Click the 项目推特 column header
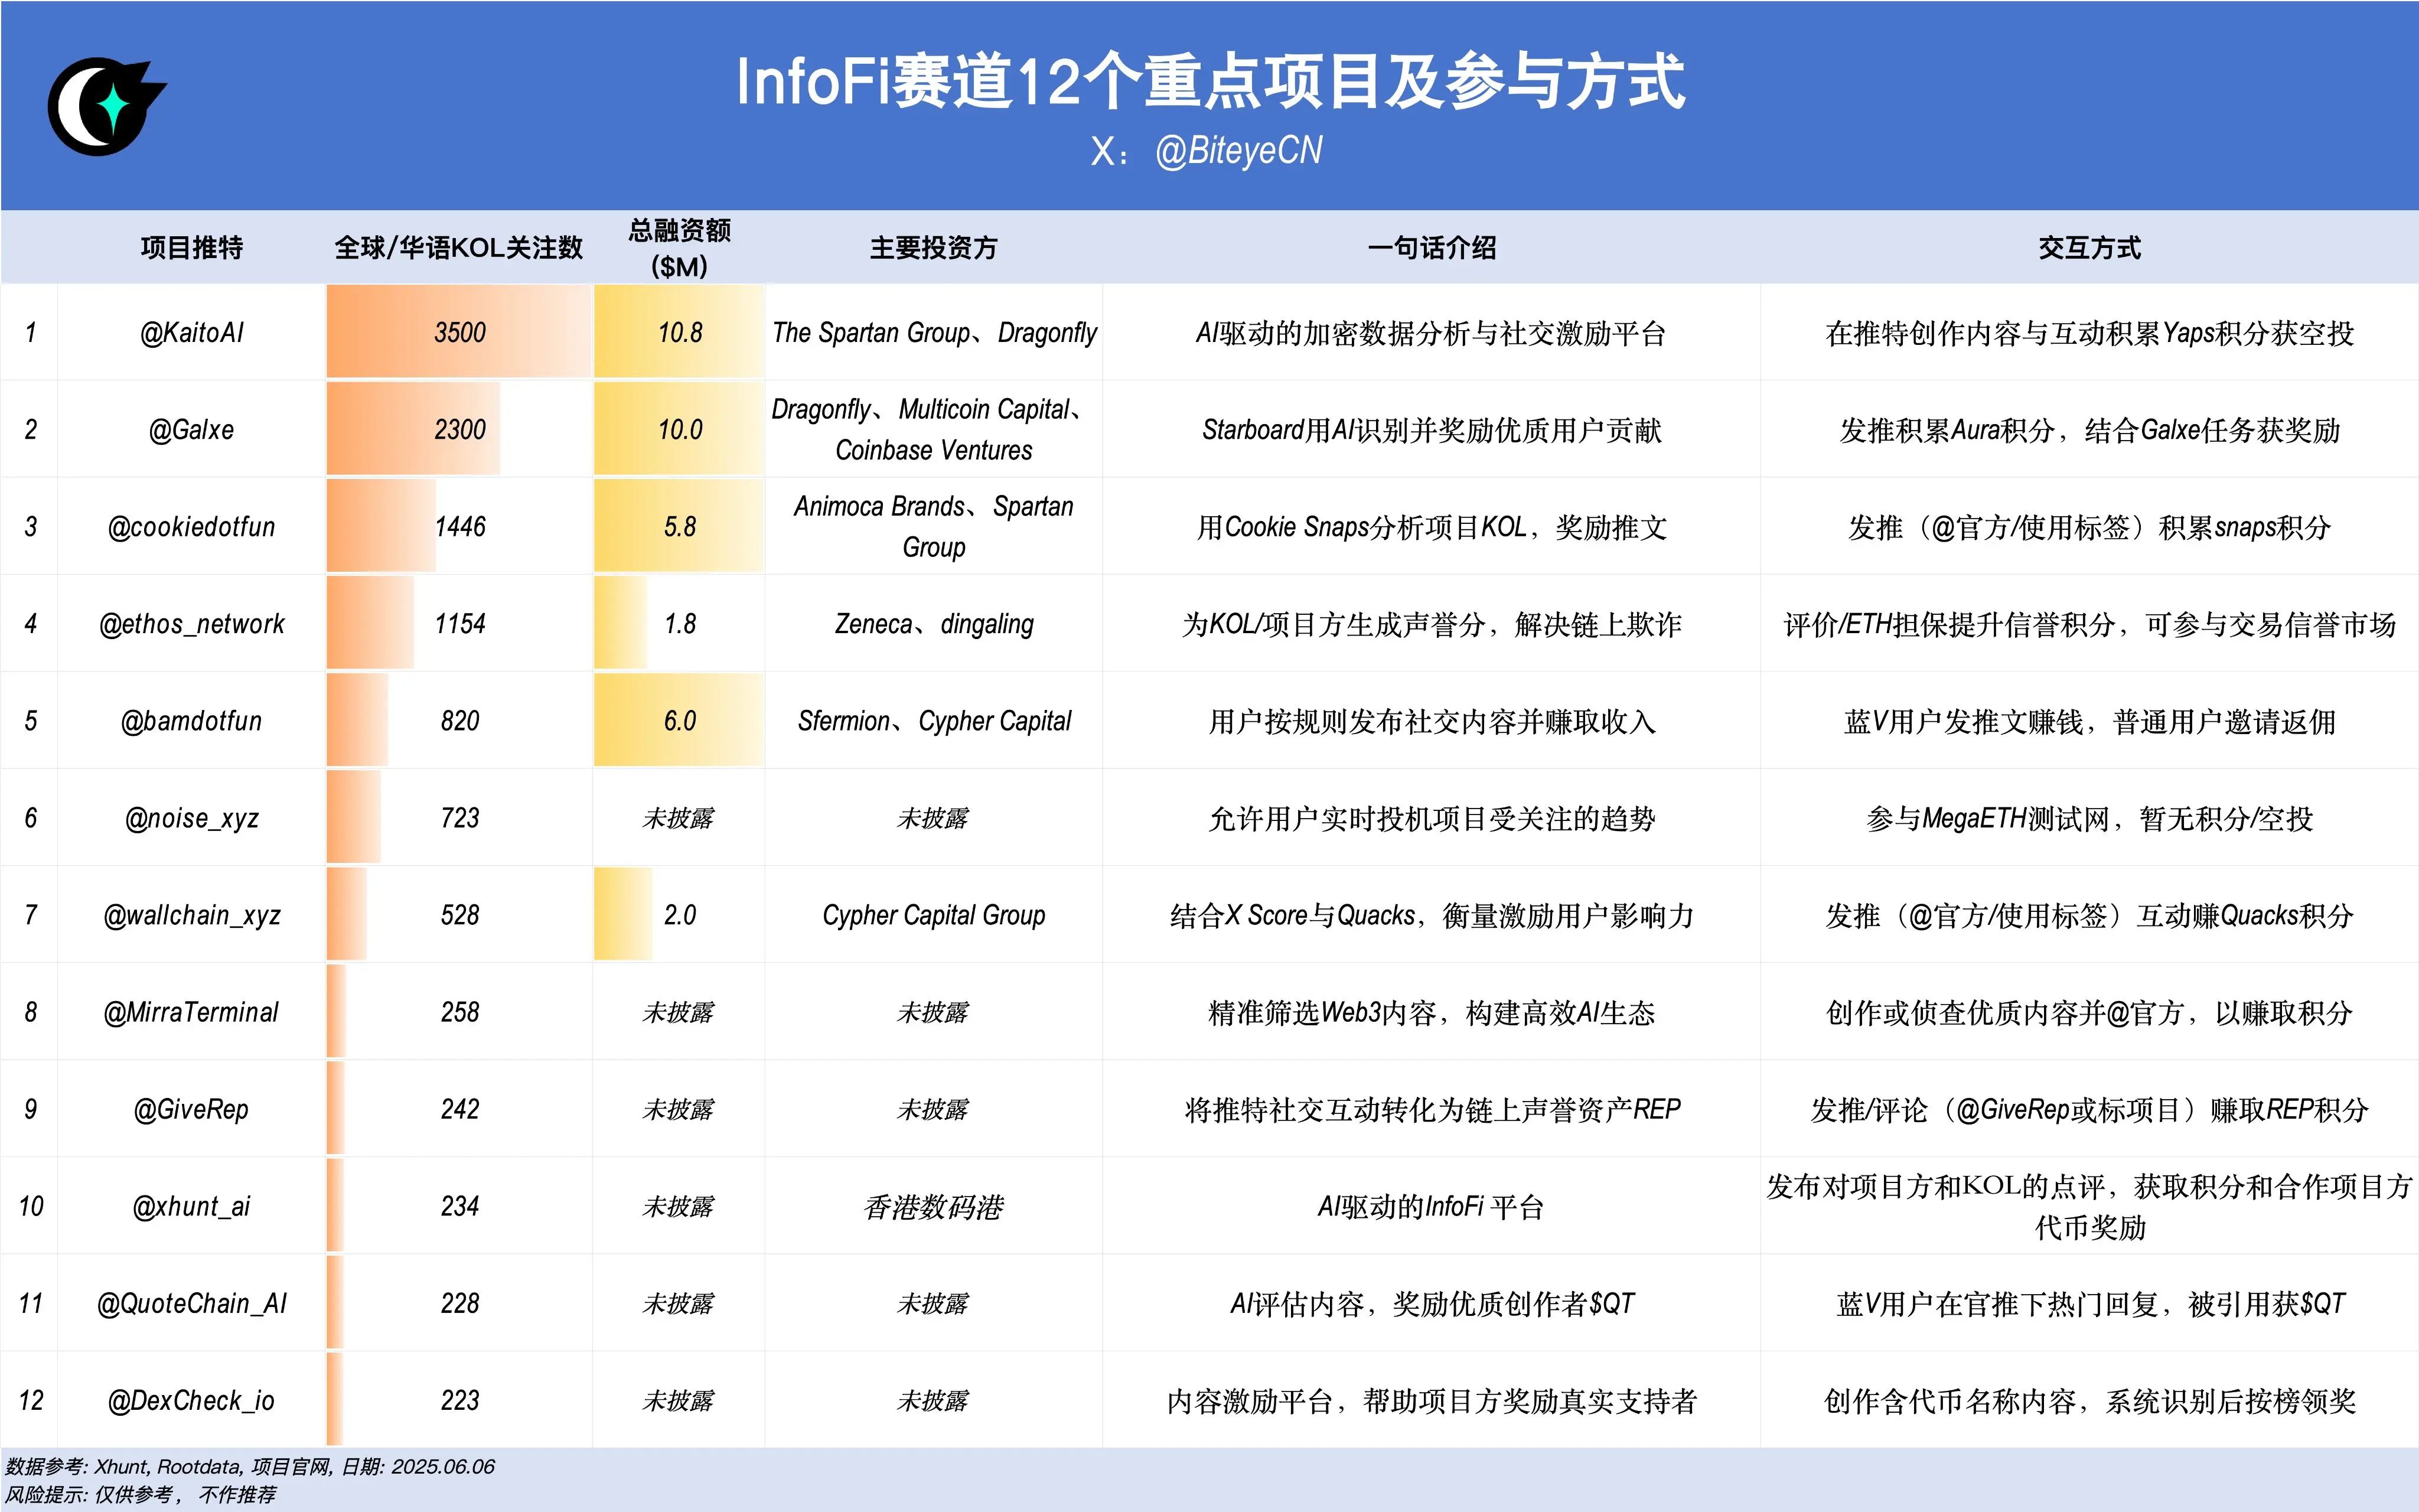This screenshot has width=2419, height=1512. pos(191,248)
